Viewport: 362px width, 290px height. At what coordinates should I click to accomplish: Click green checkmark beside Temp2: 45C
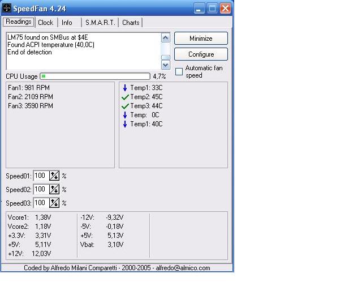[125, 97]
